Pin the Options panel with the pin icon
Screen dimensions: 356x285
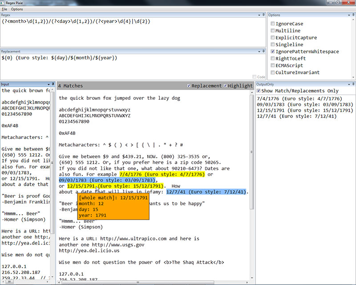(353, 14)
